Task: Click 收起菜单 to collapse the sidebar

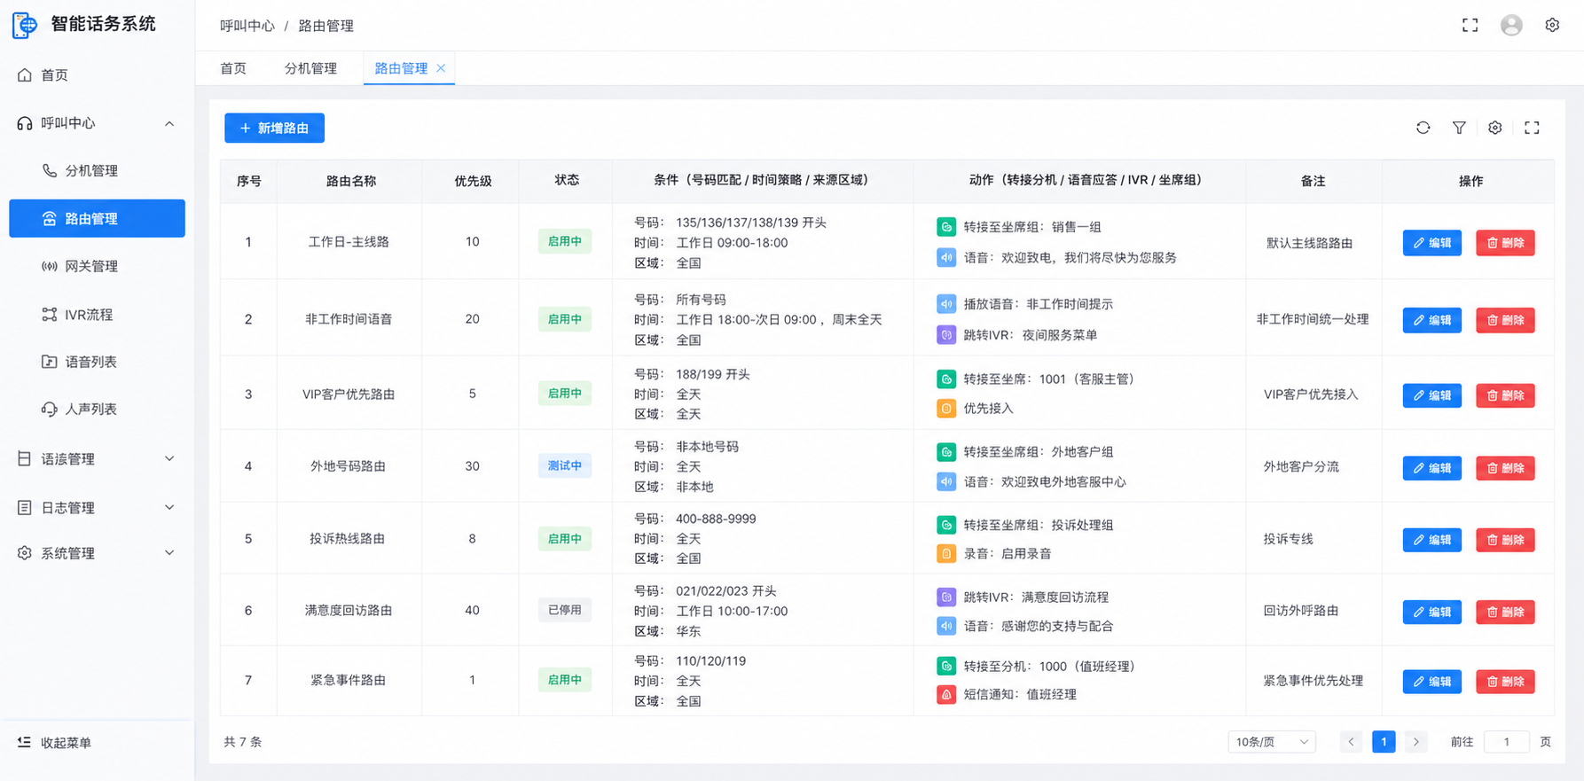Action: click(54, 743)
